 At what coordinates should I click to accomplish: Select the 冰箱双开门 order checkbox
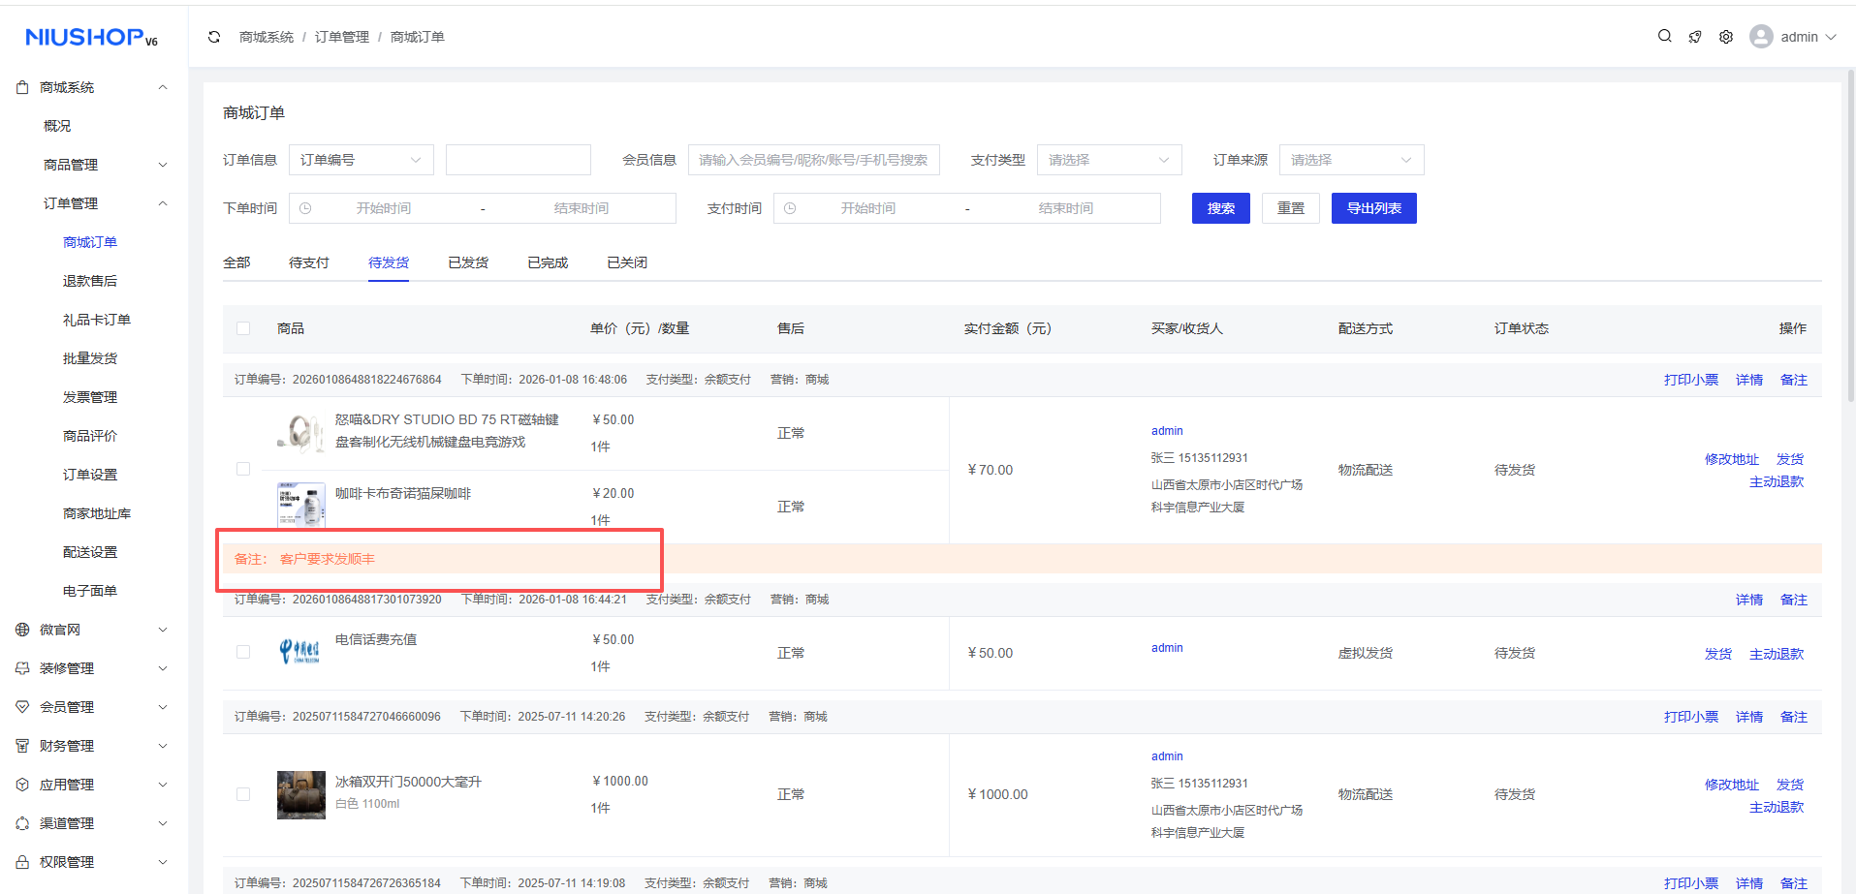pyautogui.click(x=243, y=794)
